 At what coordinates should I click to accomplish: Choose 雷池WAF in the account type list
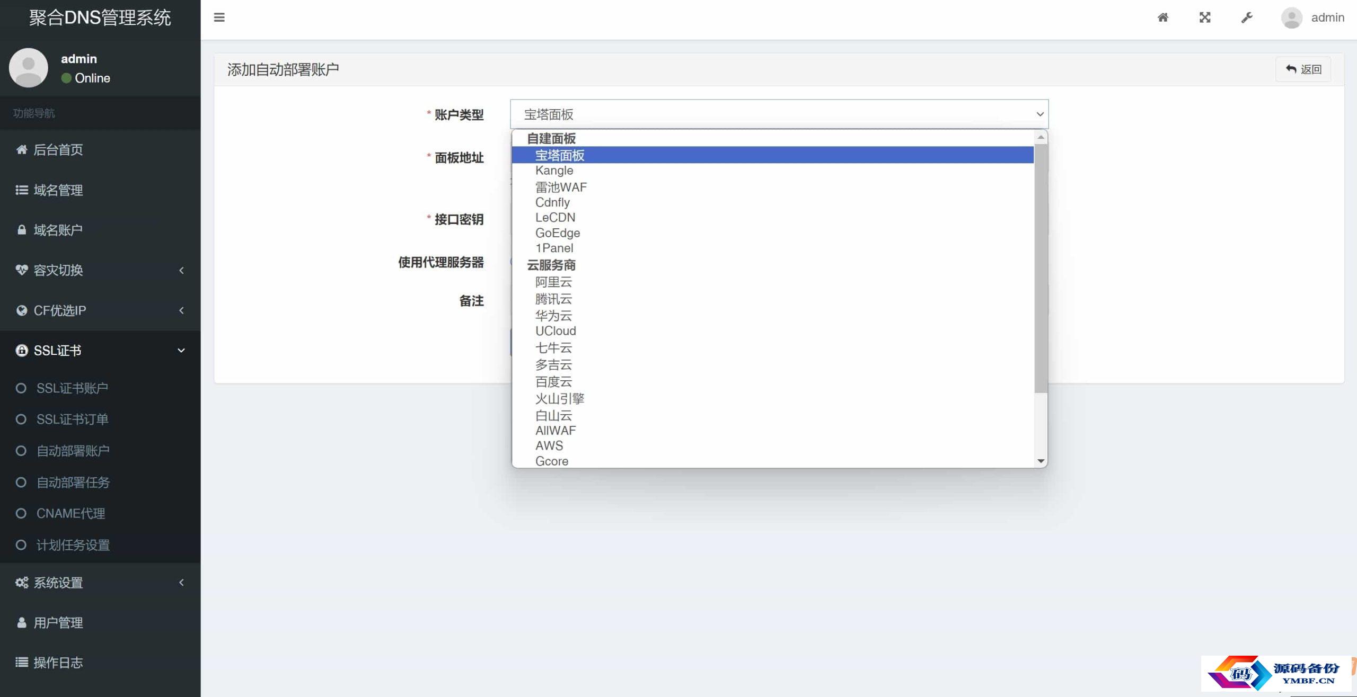[773, 187]
